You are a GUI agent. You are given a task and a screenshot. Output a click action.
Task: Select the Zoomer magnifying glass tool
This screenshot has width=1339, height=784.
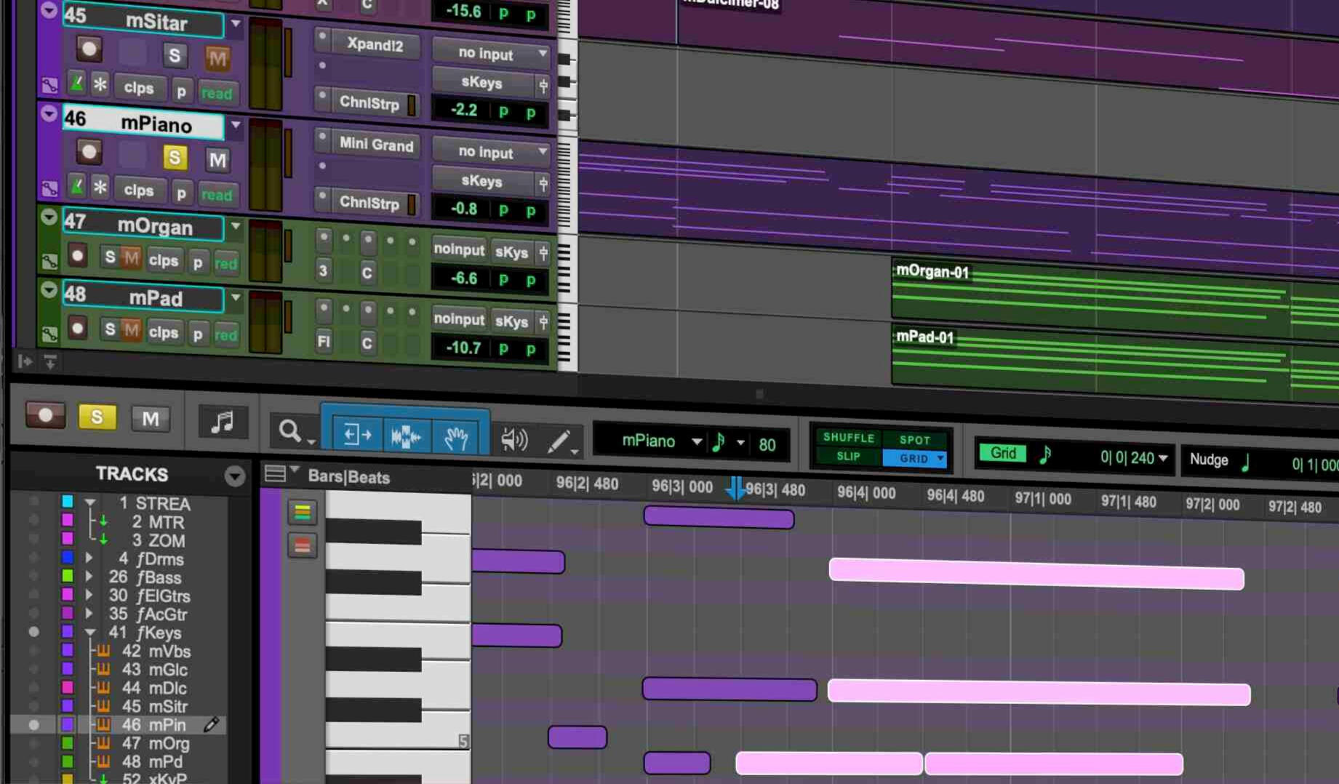[290, 432]
